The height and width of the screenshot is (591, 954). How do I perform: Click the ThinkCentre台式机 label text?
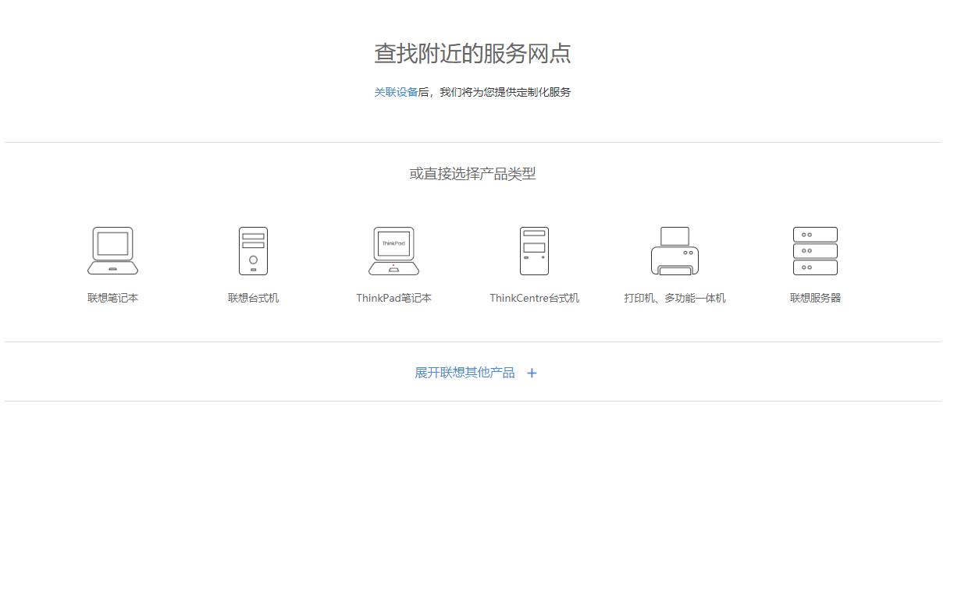[534, 297]
